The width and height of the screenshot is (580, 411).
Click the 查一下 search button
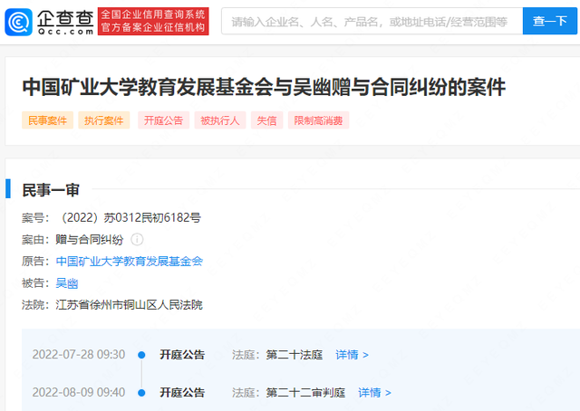550,21
